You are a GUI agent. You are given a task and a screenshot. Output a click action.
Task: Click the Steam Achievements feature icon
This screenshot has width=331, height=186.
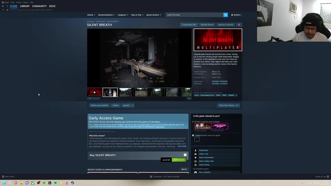195,158
